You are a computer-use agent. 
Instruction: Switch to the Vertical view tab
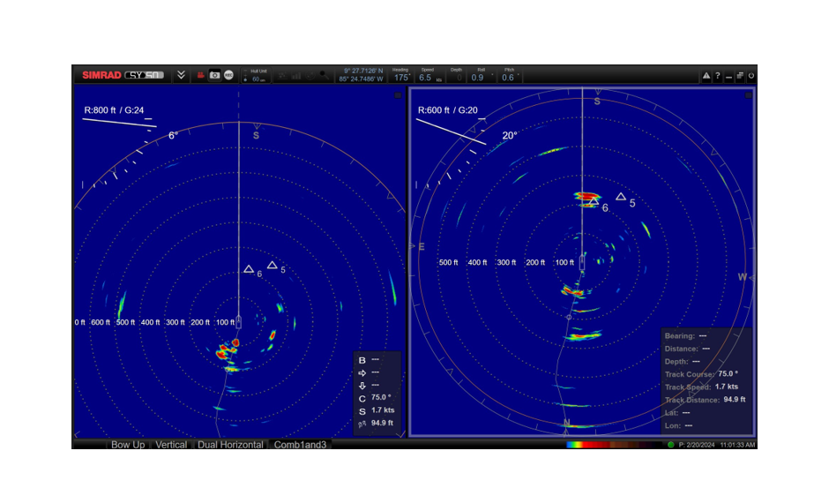click(x=171, y=445)
